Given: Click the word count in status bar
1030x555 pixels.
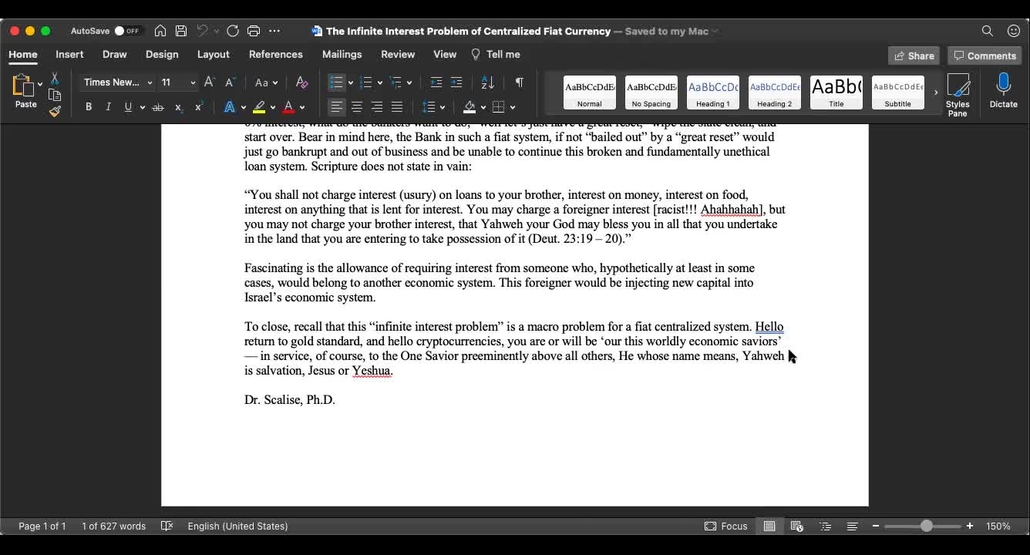Looking at the screenshot, I should (x=114, y=526).
